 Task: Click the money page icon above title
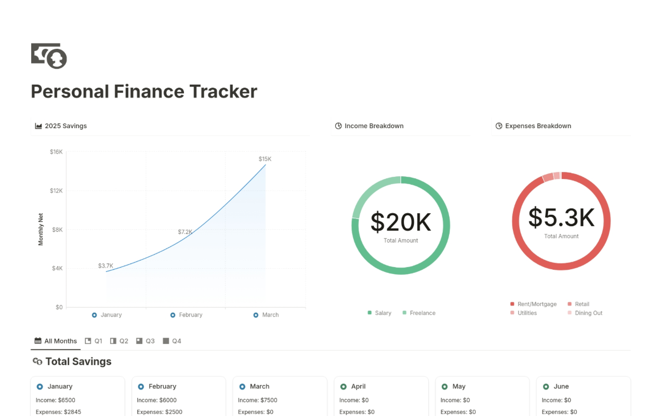49,56
